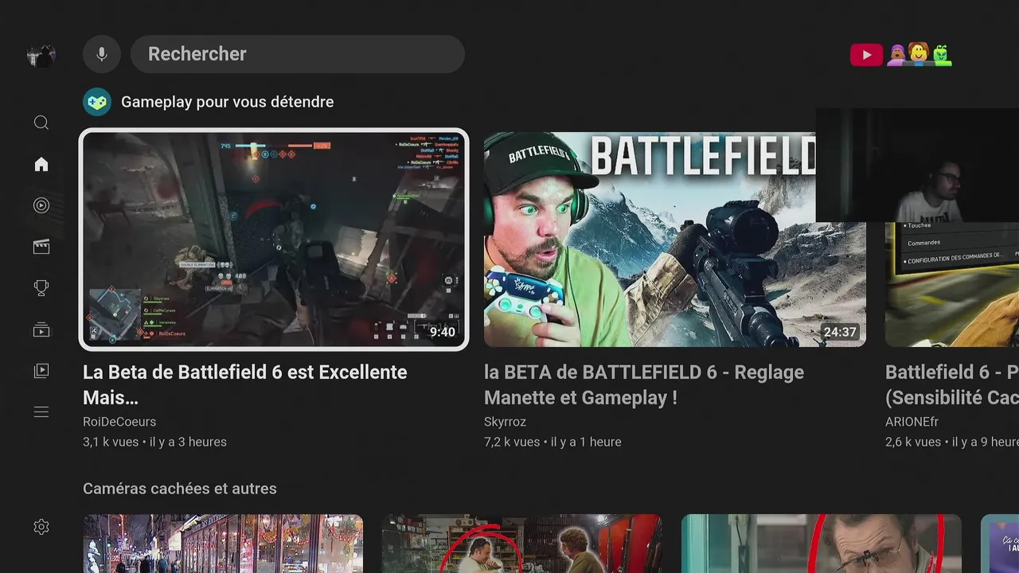The width and height of the screenshot is (1019, 573).
Task: Open Sports via the trophy icon
Action: 41,288
